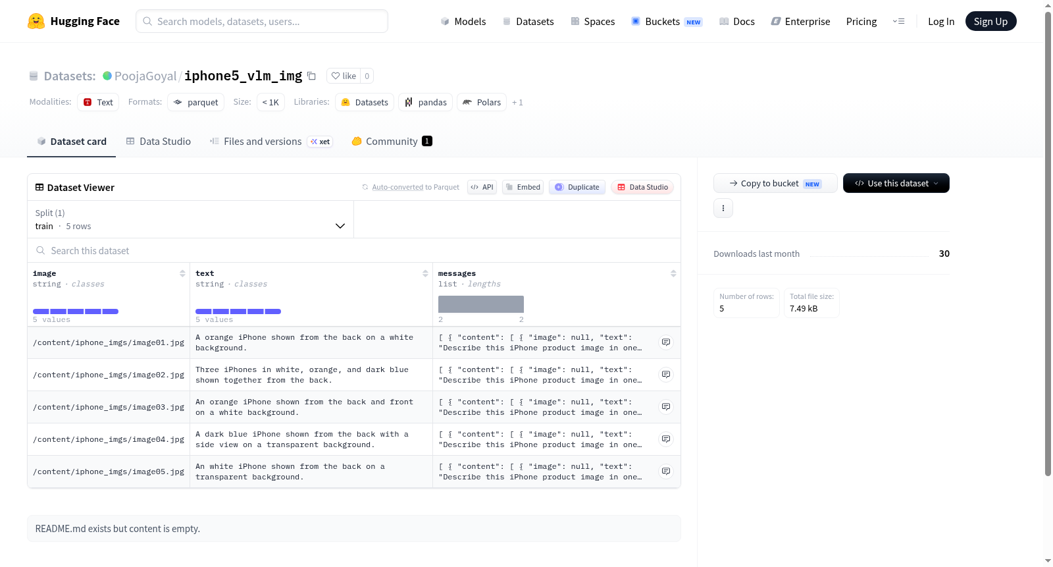Screen dimensions: 1053x567
Task: Select the Datasets library tag
Action: click(x=365, y=102)
